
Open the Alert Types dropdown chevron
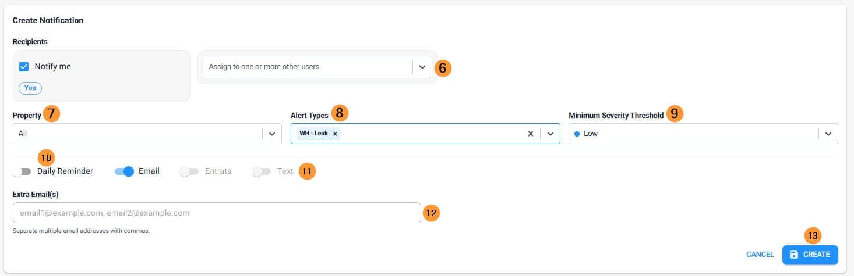click(x=550, y=134)
